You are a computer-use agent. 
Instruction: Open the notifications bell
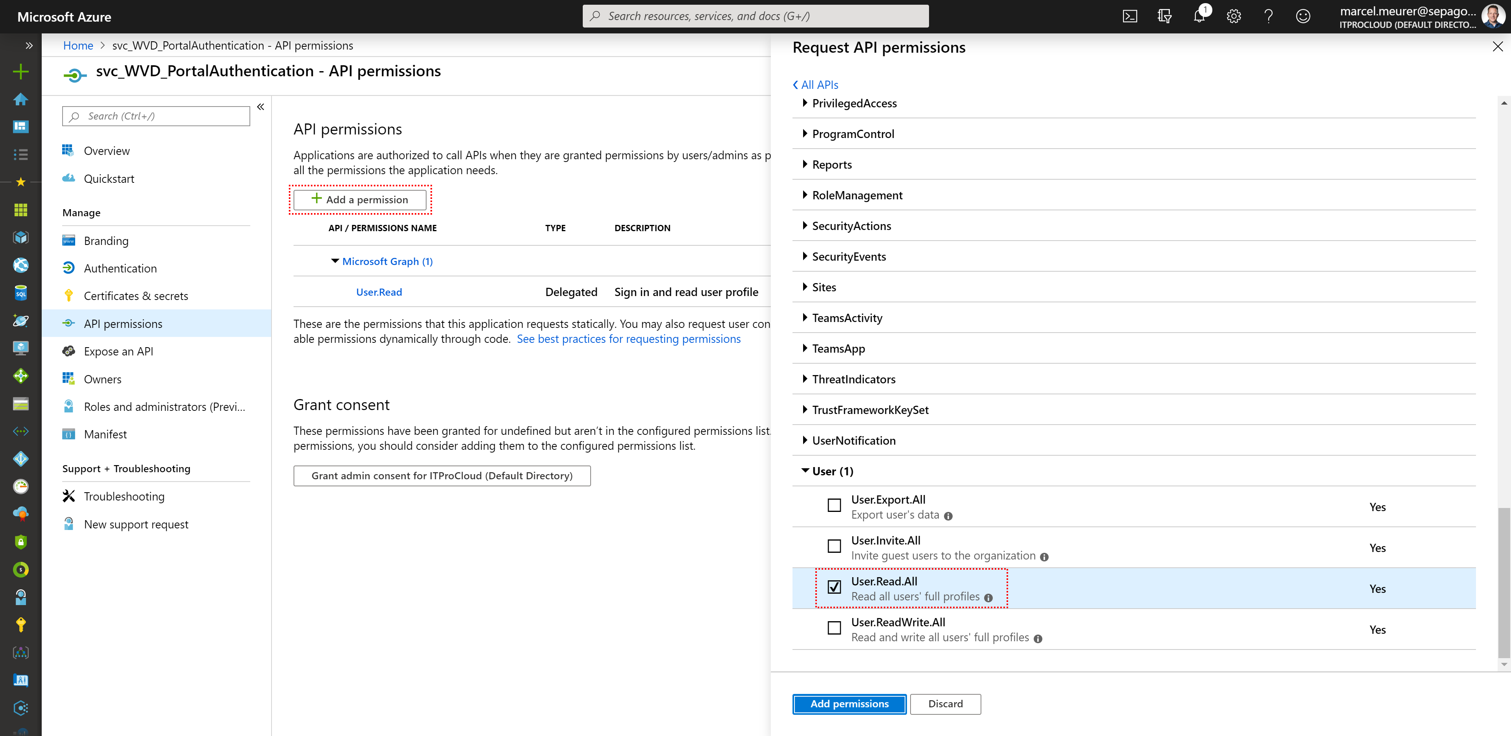point(1199,17)
